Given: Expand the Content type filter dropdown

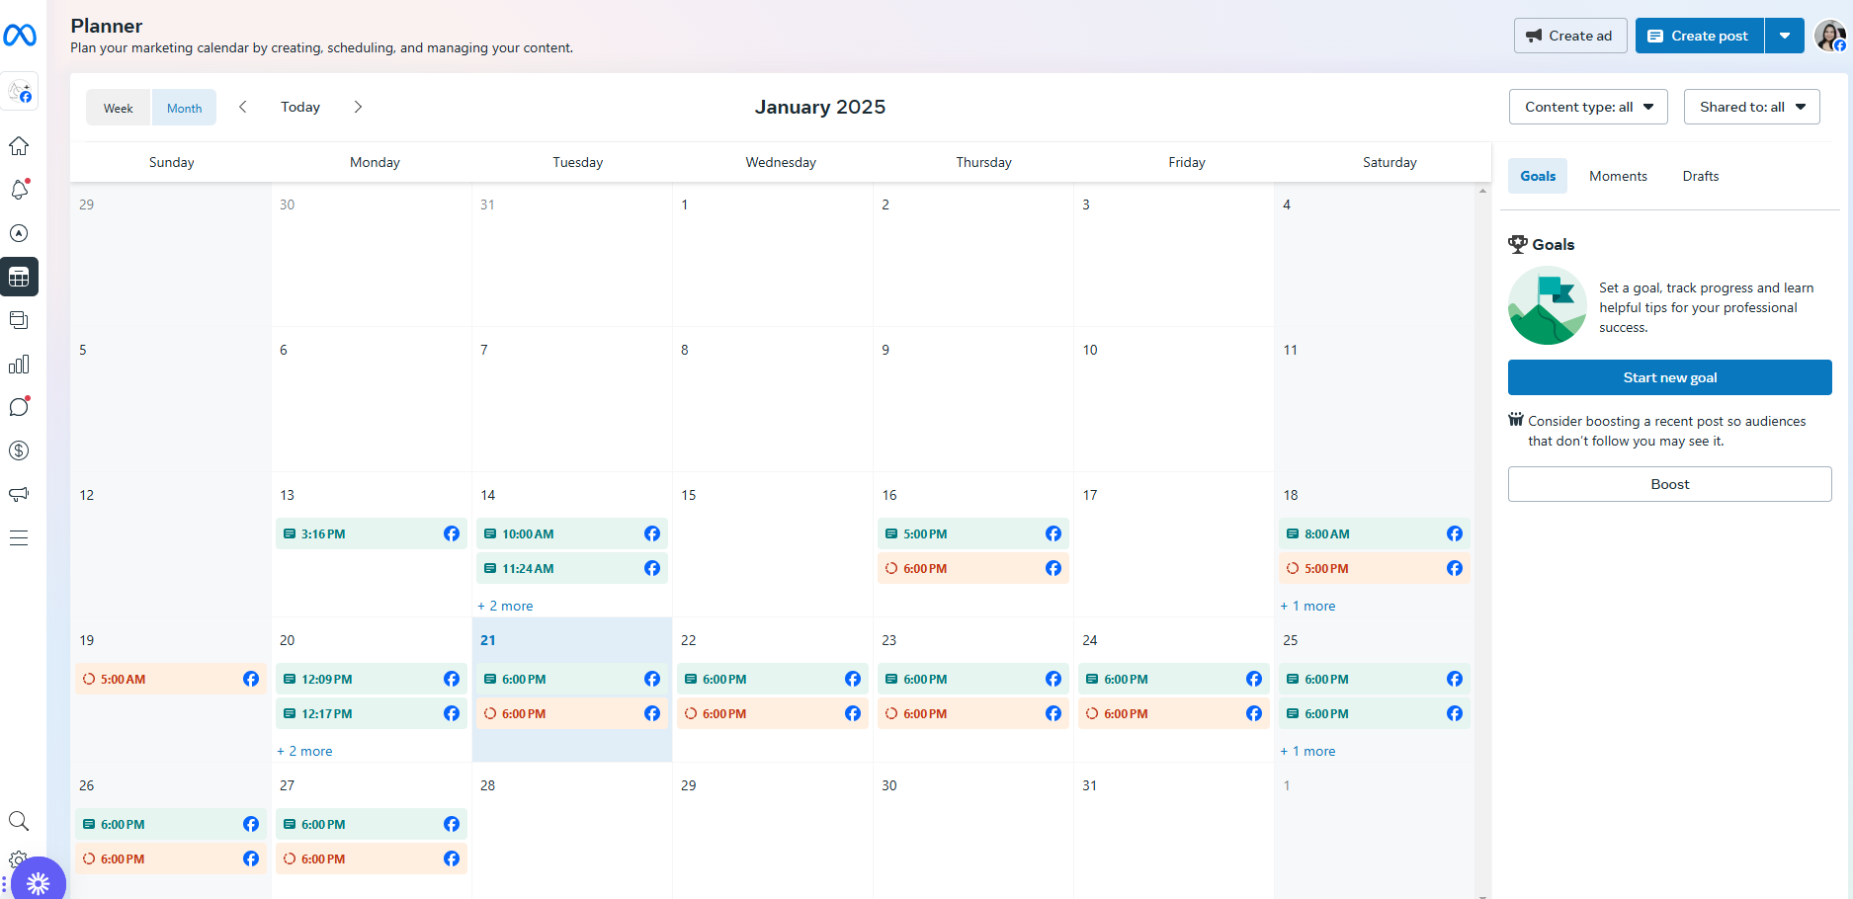Looking at the screenshot, I should [1588, 107].
